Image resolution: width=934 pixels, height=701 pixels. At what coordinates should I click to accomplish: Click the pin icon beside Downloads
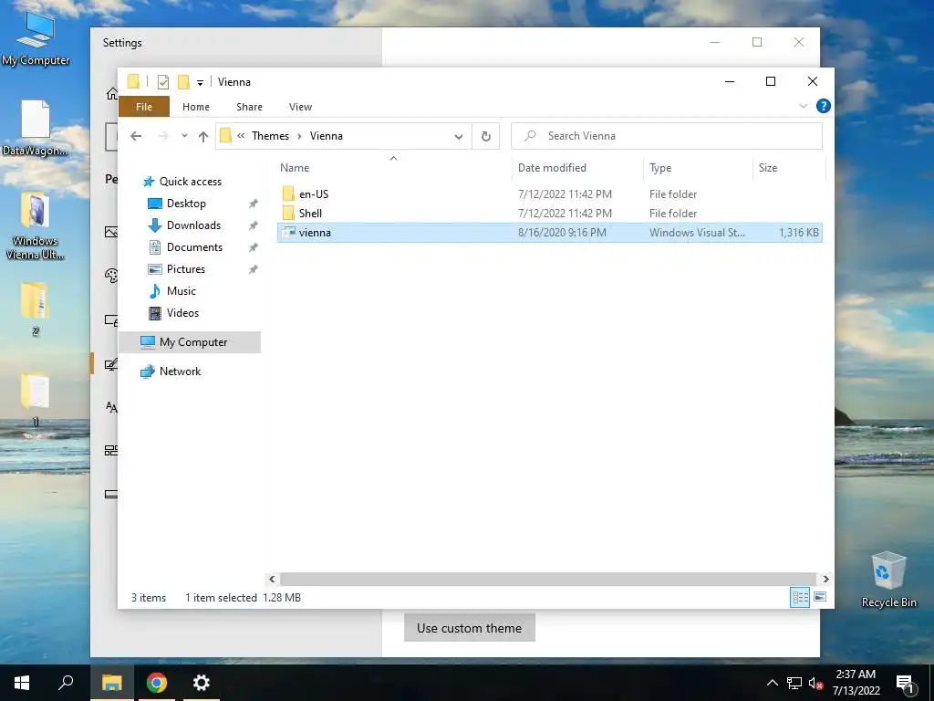254,226
